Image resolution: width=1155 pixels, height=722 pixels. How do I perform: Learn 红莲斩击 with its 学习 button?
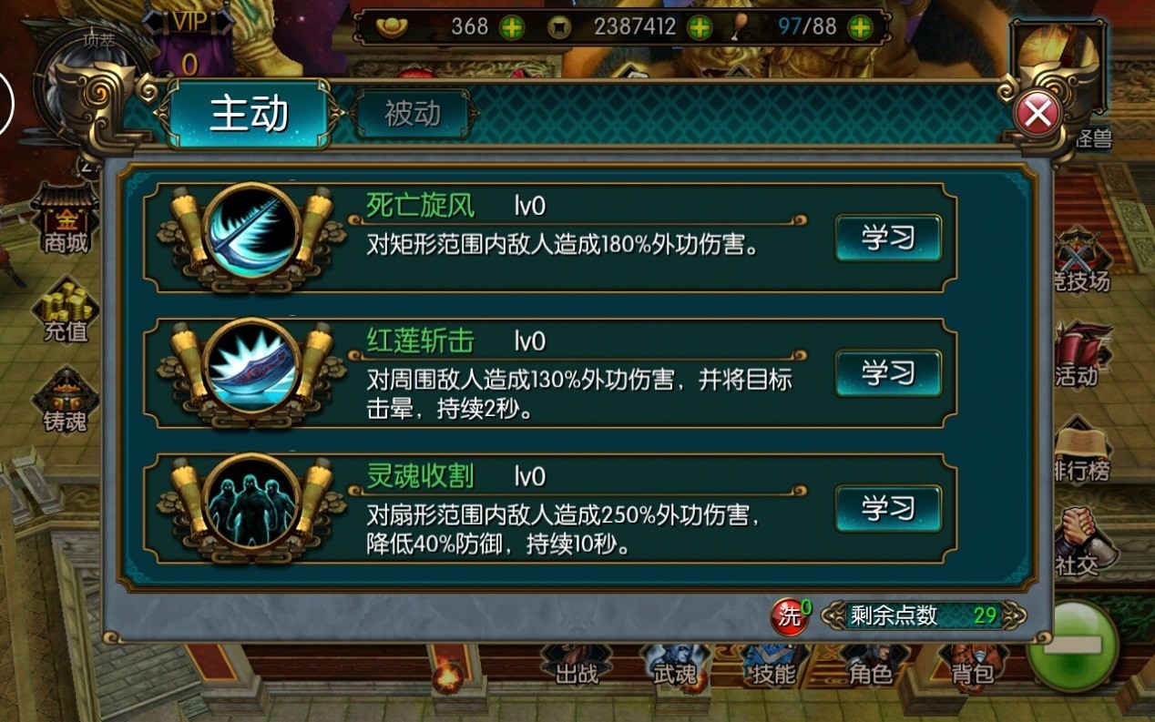tap(888, 372)
